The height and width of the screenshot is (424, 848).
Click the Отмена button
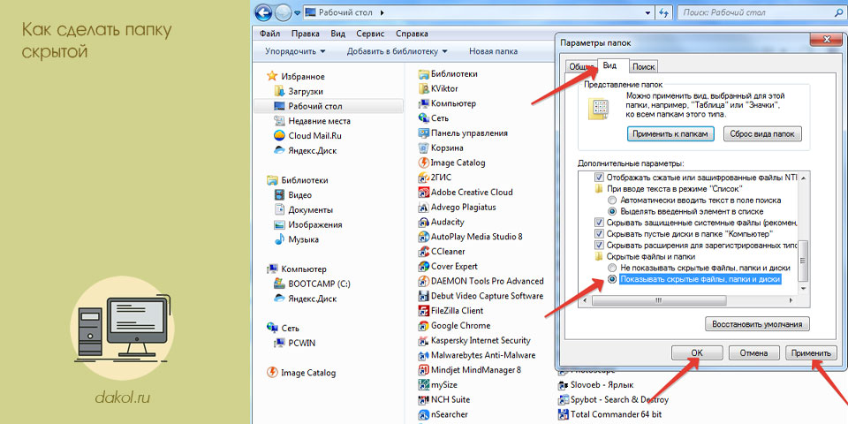[753, 353]
